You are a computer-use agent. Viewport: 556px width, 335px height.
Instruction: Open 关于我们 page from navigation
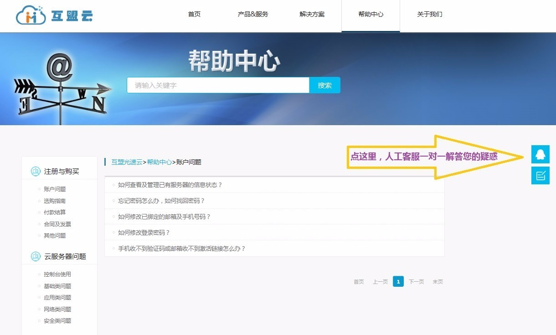429,14
